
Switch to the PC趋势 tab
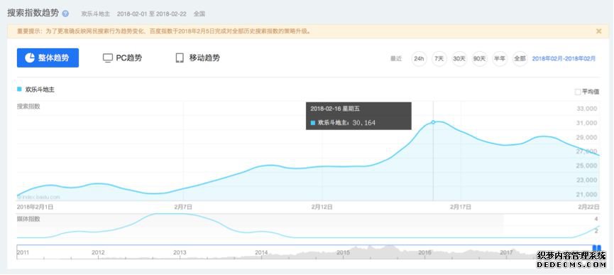[x=122, y=58]
